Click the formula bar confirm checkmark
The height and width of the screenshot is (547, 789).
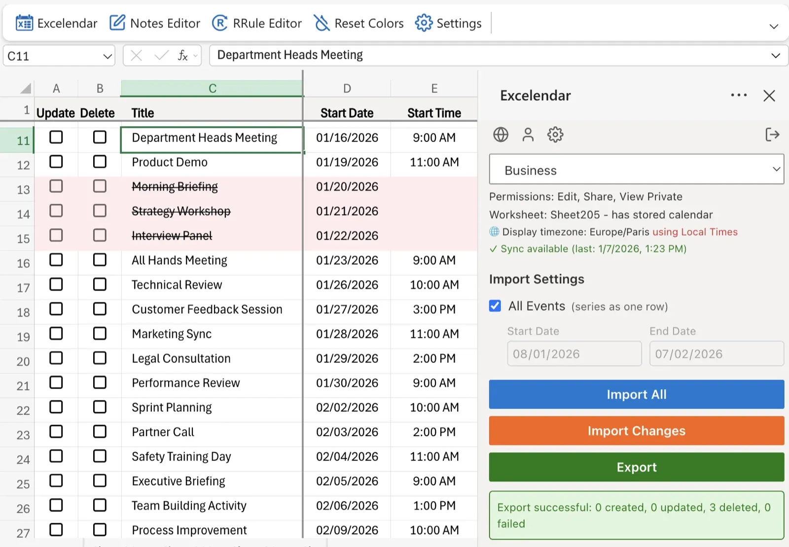(x=161, y=56)
